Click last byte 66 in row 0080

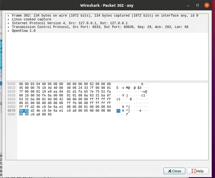pyautogui.click(x=50, y=114)
